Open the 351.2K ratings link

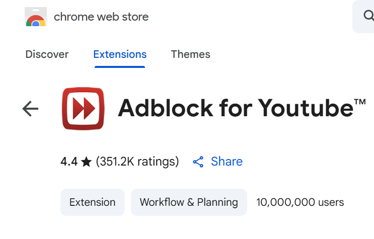tap(137, 162)
